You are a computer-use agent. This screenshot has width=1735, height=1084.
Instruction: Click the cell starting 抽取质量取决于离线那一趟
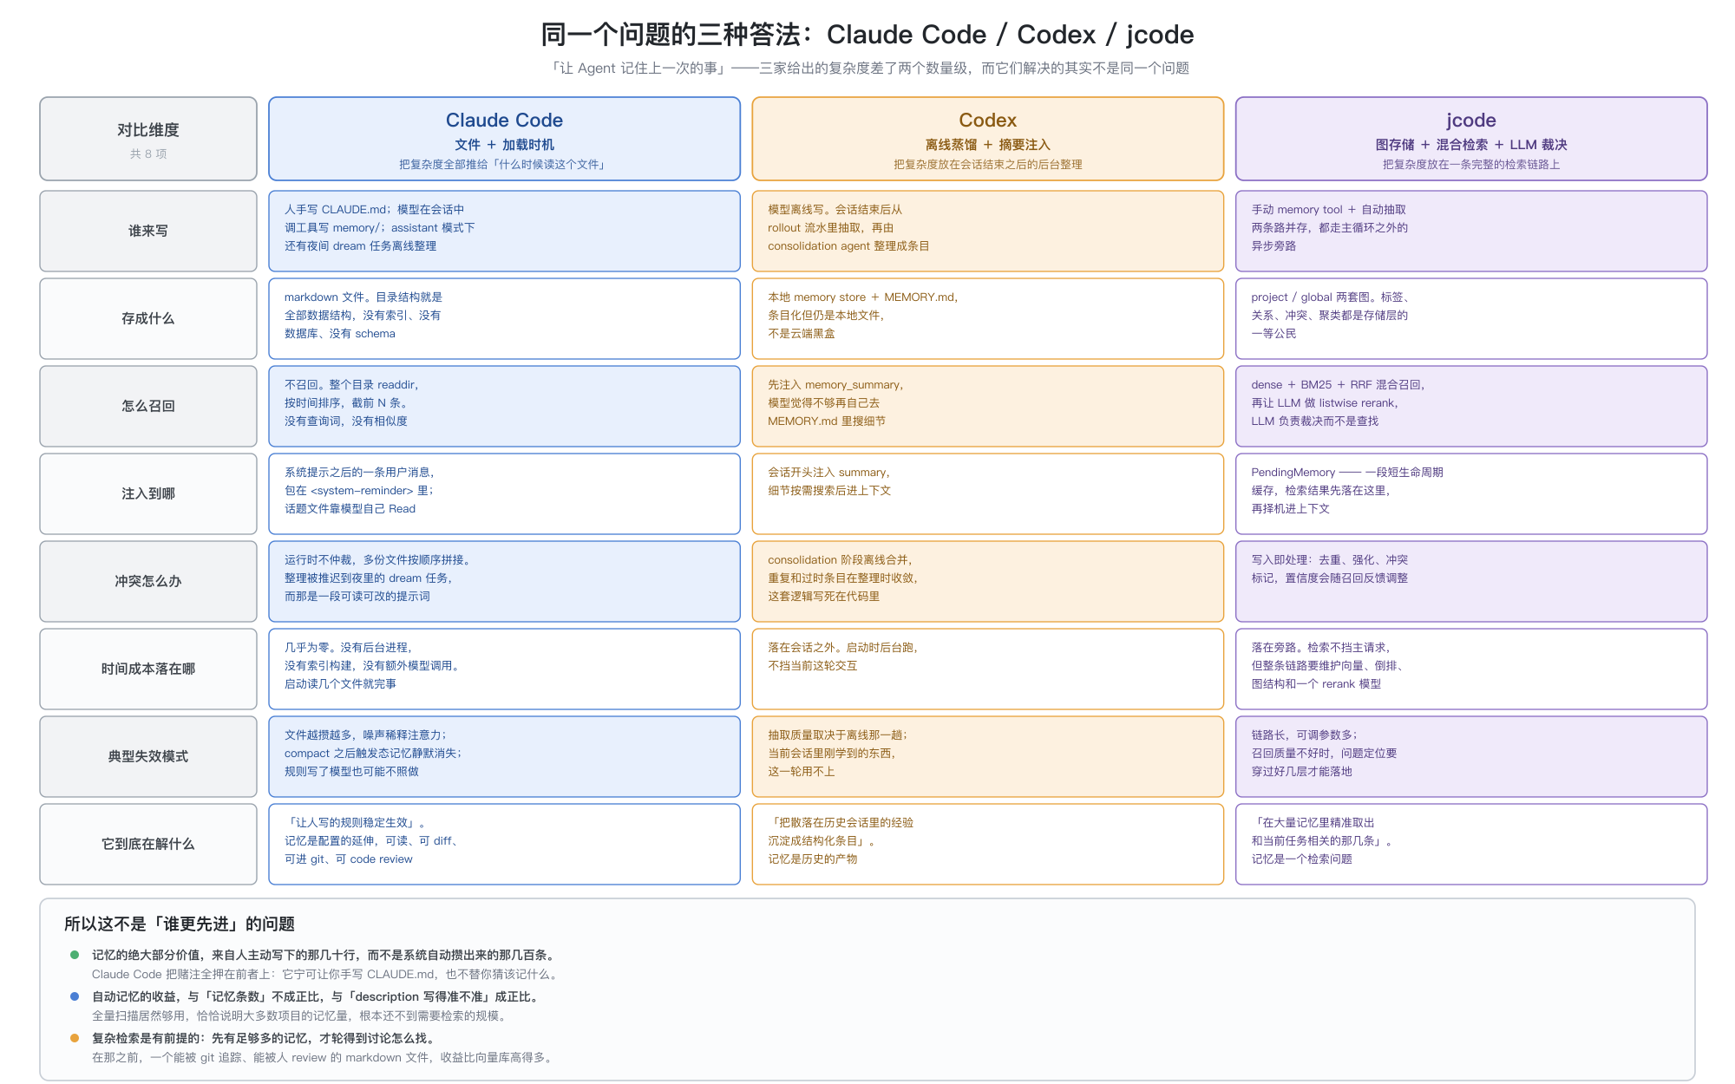click(987, 756)
